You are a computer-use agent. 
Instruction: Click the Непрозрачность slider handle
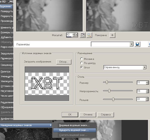click(109, 91)
